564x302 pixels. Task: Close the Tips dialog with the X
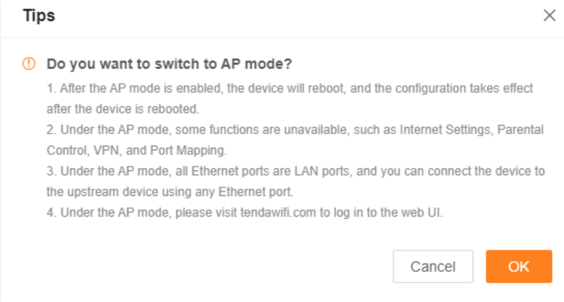coord(549,17)
